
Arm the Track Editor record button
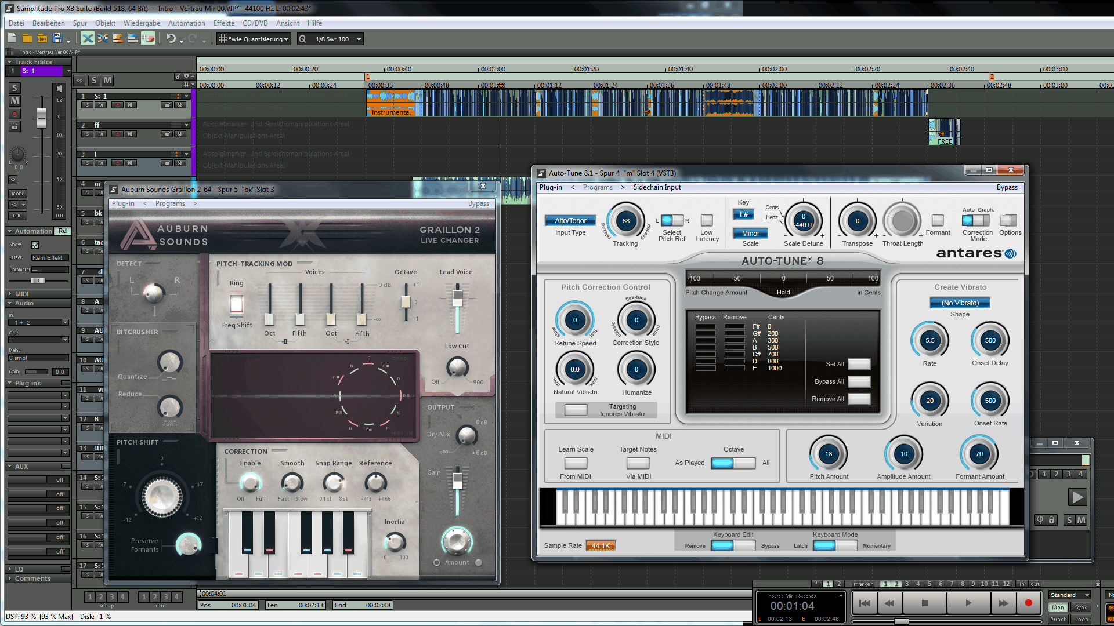15,113
